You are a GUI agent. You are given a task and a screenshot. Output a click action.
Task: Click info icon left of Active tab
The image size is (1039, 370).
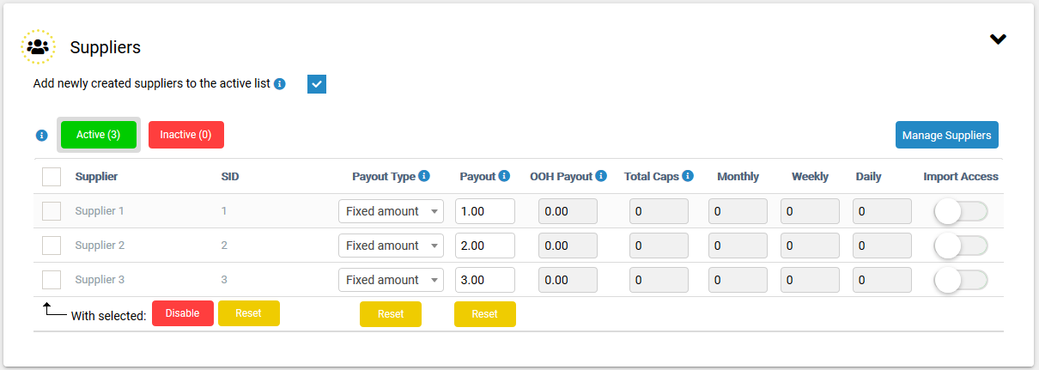pyautogui.click(x=42, y=136)
